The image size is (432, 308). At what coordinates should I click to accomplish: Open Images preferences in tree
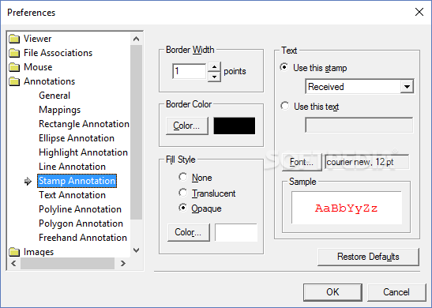(x=39, y=252)
